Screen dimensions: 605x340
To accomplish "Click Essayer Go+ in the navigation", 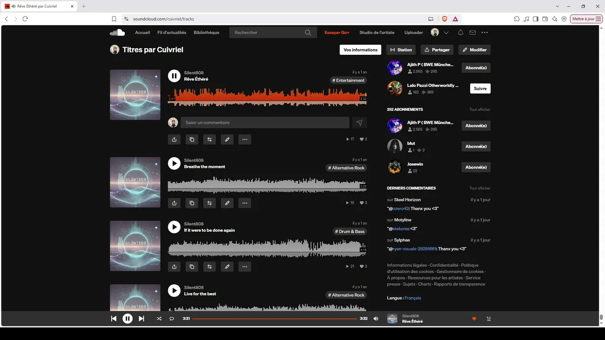I will [337, 33].
